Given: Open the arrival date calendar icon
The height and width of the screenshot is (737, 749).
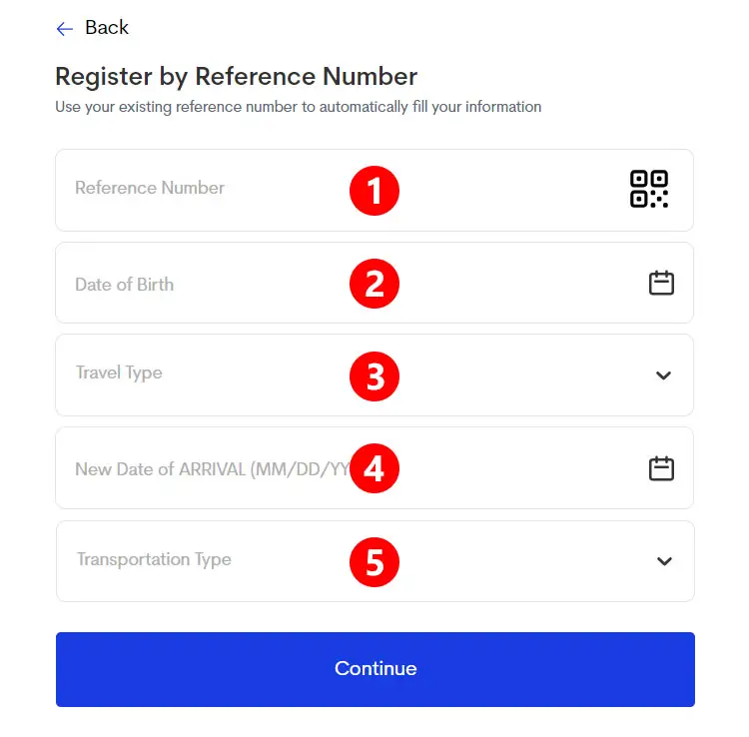Looking at the screenshot, I should 661,468.
